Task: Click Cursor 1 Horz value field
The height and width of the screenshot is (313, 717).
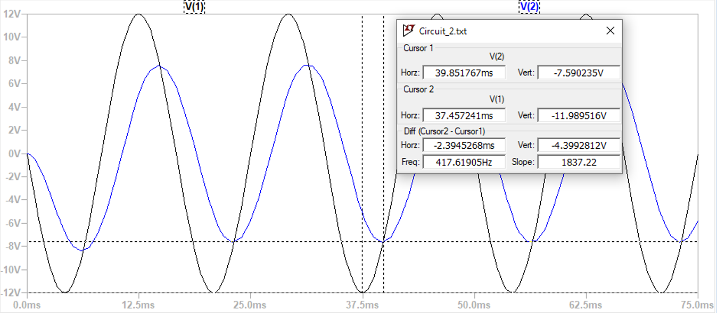Action: tap(464, 73)
